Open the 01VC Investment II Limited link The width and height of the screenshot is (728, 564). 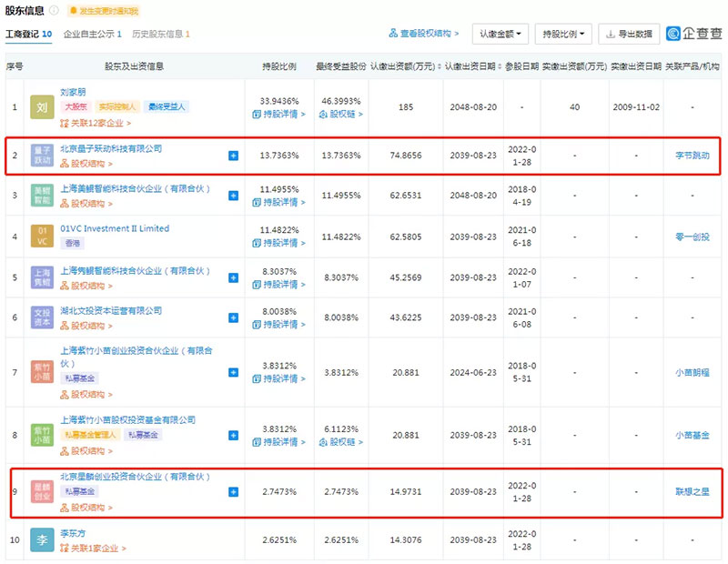pyautogui.click(x=115, y=228)
